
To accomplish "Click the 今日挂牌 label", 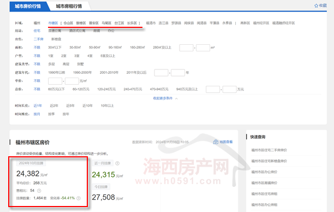I will click(101, 187).
